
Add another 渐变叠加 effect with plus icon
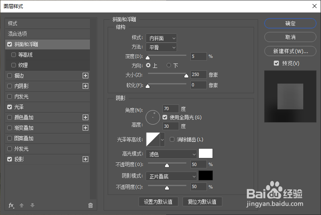tap(85, 128)
